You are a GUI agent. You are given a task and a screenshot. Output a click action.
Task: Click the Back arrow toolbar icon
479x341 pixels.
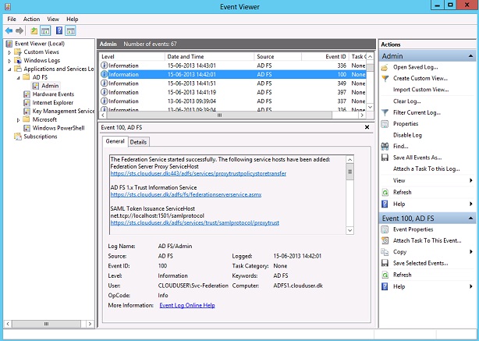(x=9, y=30)
